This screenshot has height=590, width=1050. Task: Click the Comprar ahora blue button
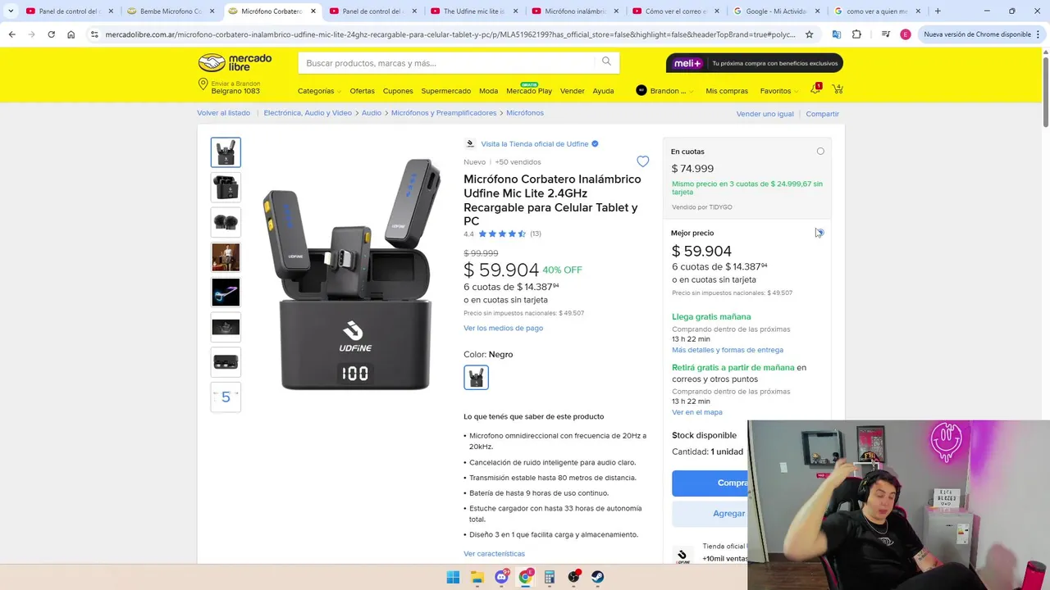(x=710, y=483)
